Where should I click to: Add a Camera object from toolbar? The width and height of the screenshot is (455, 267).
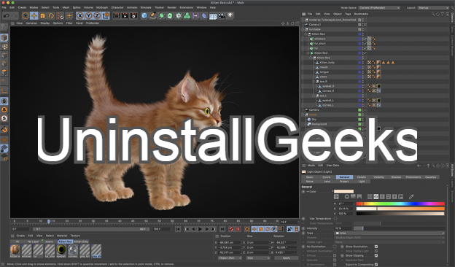coord(222,15)
